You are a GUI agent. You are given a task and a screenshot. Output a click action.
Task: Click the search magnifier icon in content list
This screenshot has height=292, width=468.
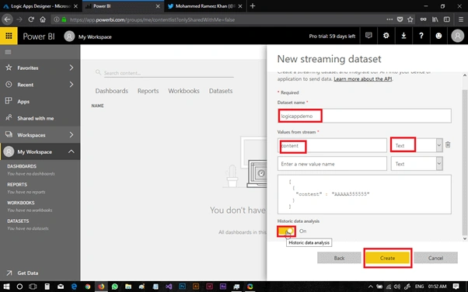click(98, 72)
